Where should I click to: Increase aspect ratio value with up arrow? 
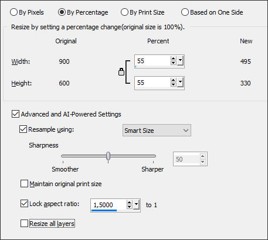click(130, 203)
